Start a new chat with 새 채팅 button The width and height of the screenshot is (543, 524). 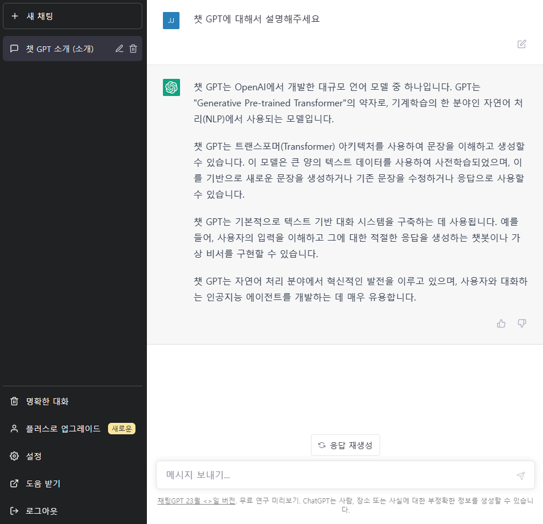click(x=73, y=16)
